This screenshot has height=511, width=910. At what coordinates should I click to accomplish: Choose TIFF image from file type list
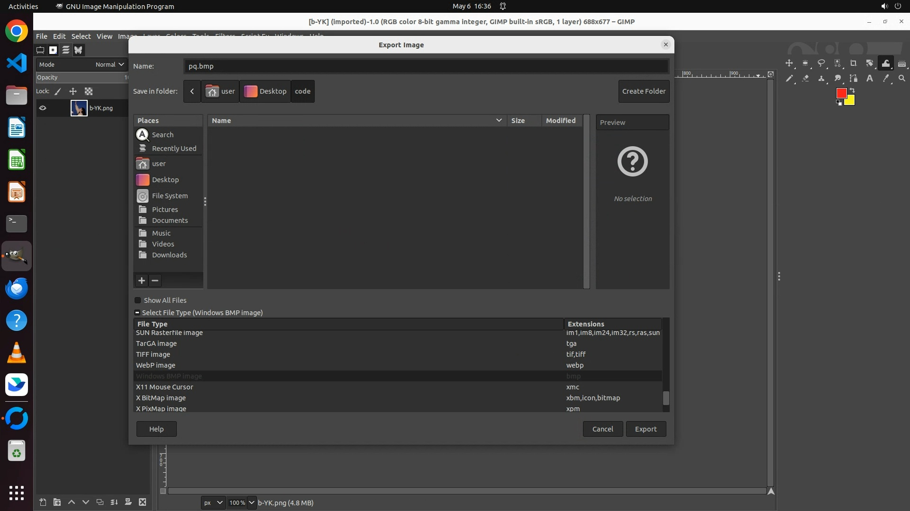tap(153, 354)
